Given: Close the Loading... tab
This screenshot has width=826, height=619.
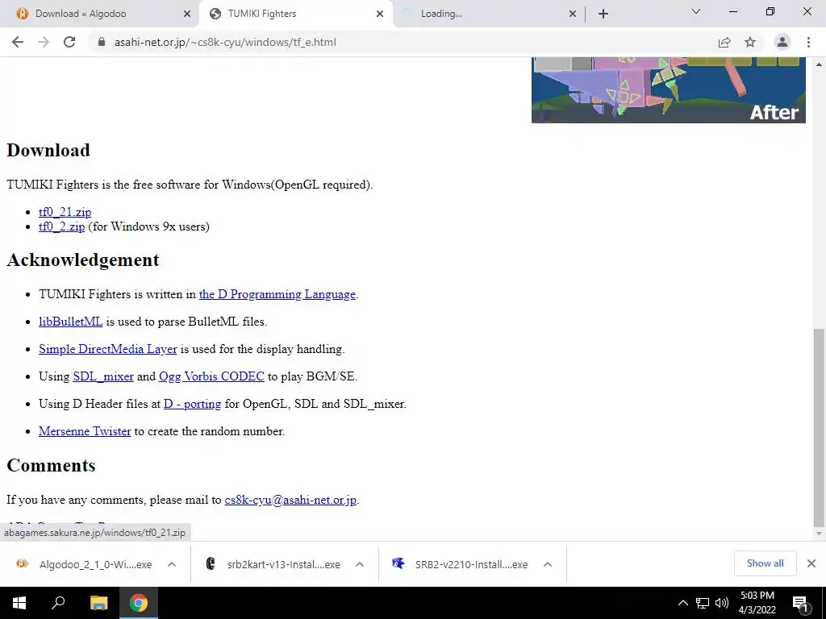Looking at the screenshot, I should 573,14.
